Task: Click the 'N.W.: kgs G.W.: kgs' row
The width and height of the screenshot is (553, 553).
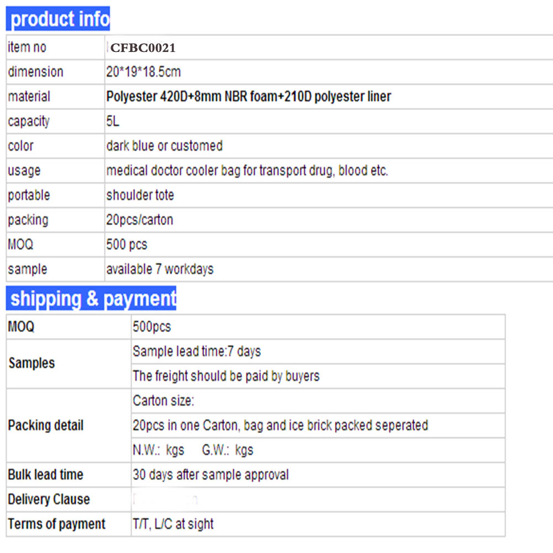Action: coord(192,450)
